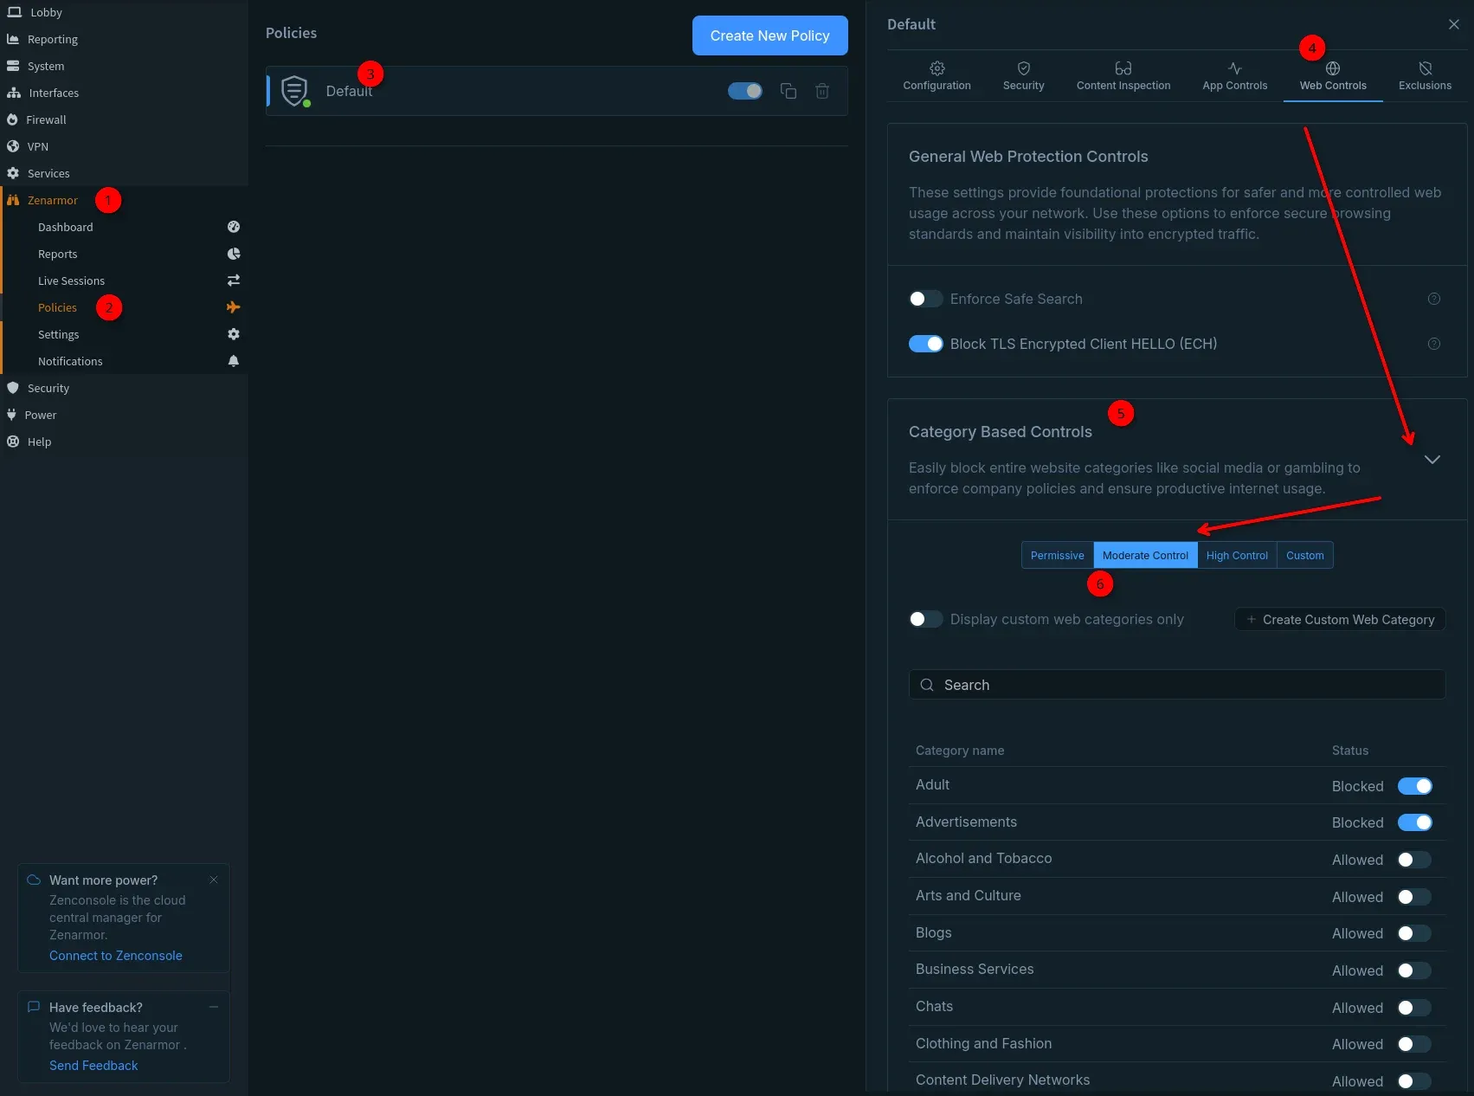Click the Live Sessions arrows icon
This screenshot has width=1474, height=1096.
click(x=233, y=280)
